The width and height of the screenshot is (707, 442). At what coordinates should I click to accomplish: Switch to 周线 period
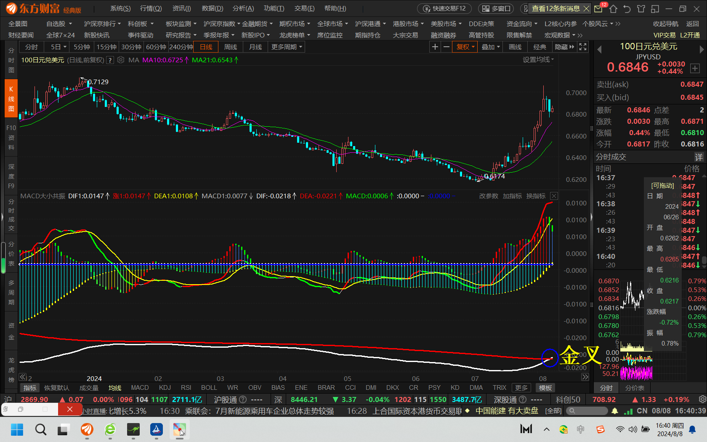[231, 47]
